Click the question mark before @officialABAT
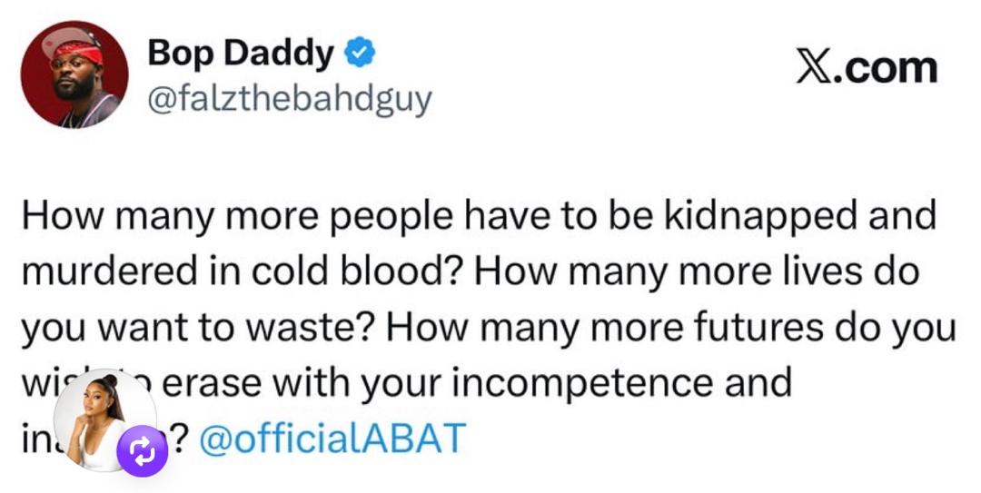 pyautogui.click(x=180, y=439)
